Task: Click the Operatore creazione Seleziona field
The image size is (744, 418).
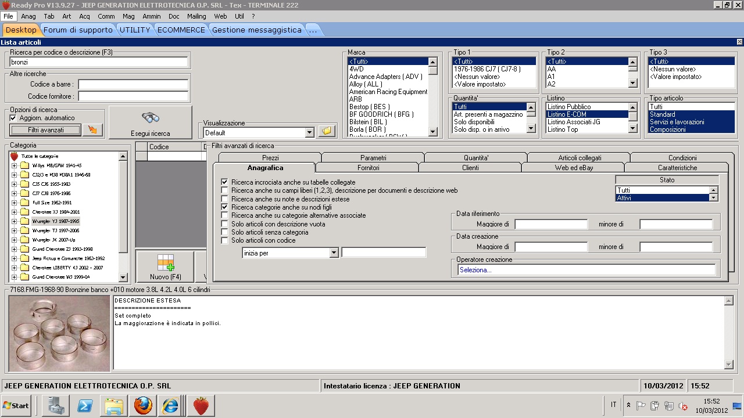Action: click(587, 270)
